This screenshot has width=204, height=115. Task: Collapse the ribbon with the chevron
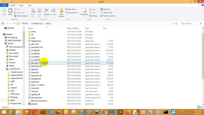tap(199, 5)
